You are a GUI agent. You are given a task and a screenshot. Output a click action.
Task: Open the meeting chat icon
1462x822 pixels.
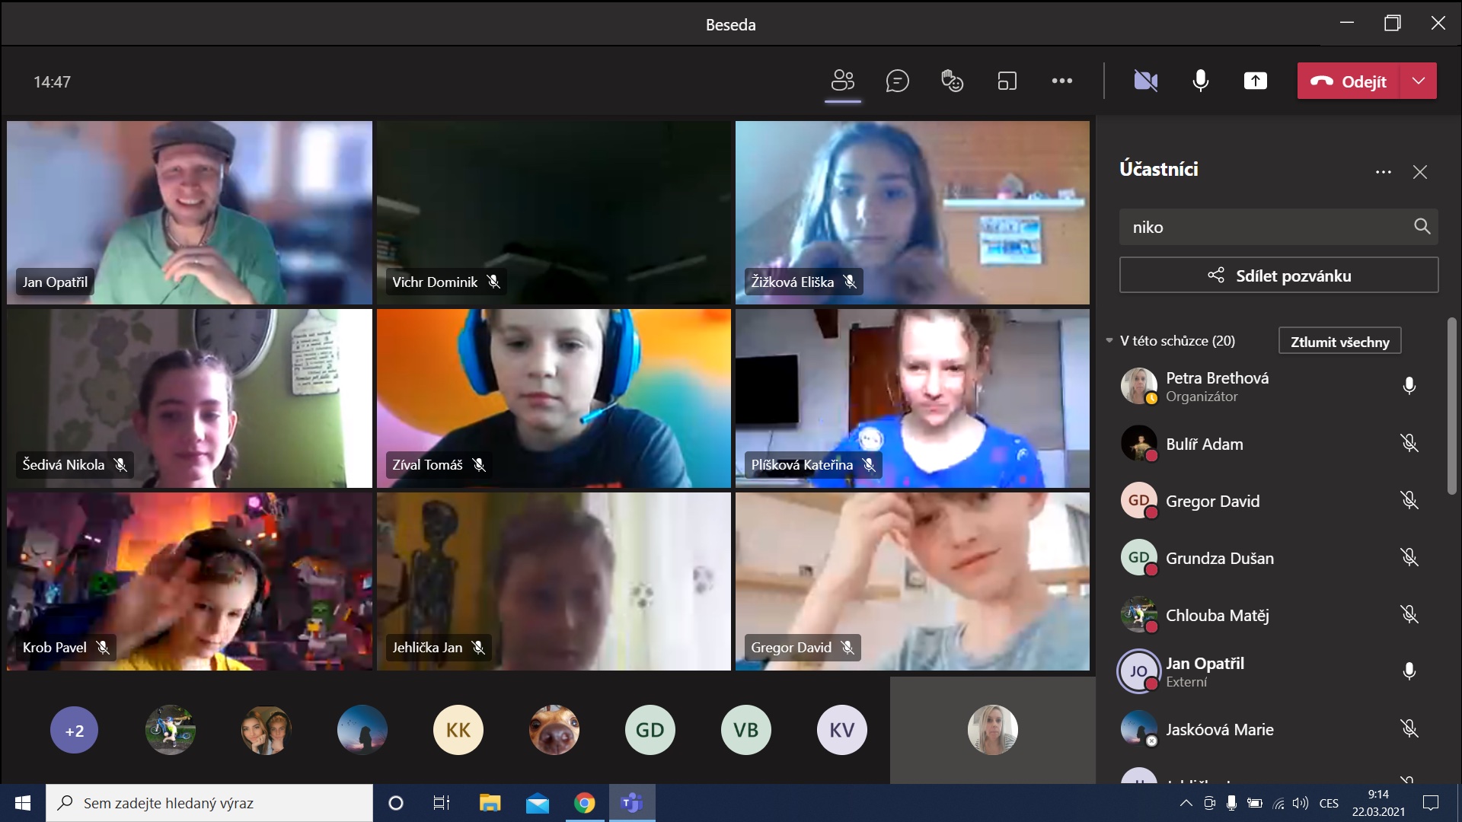coord(897,81)
